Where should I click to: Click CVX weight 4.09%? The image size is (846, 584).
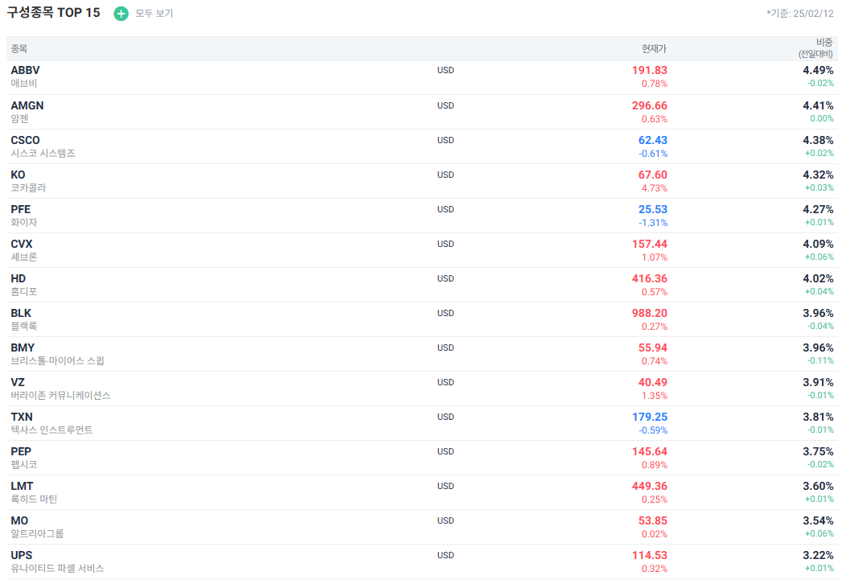pos(818,244)
